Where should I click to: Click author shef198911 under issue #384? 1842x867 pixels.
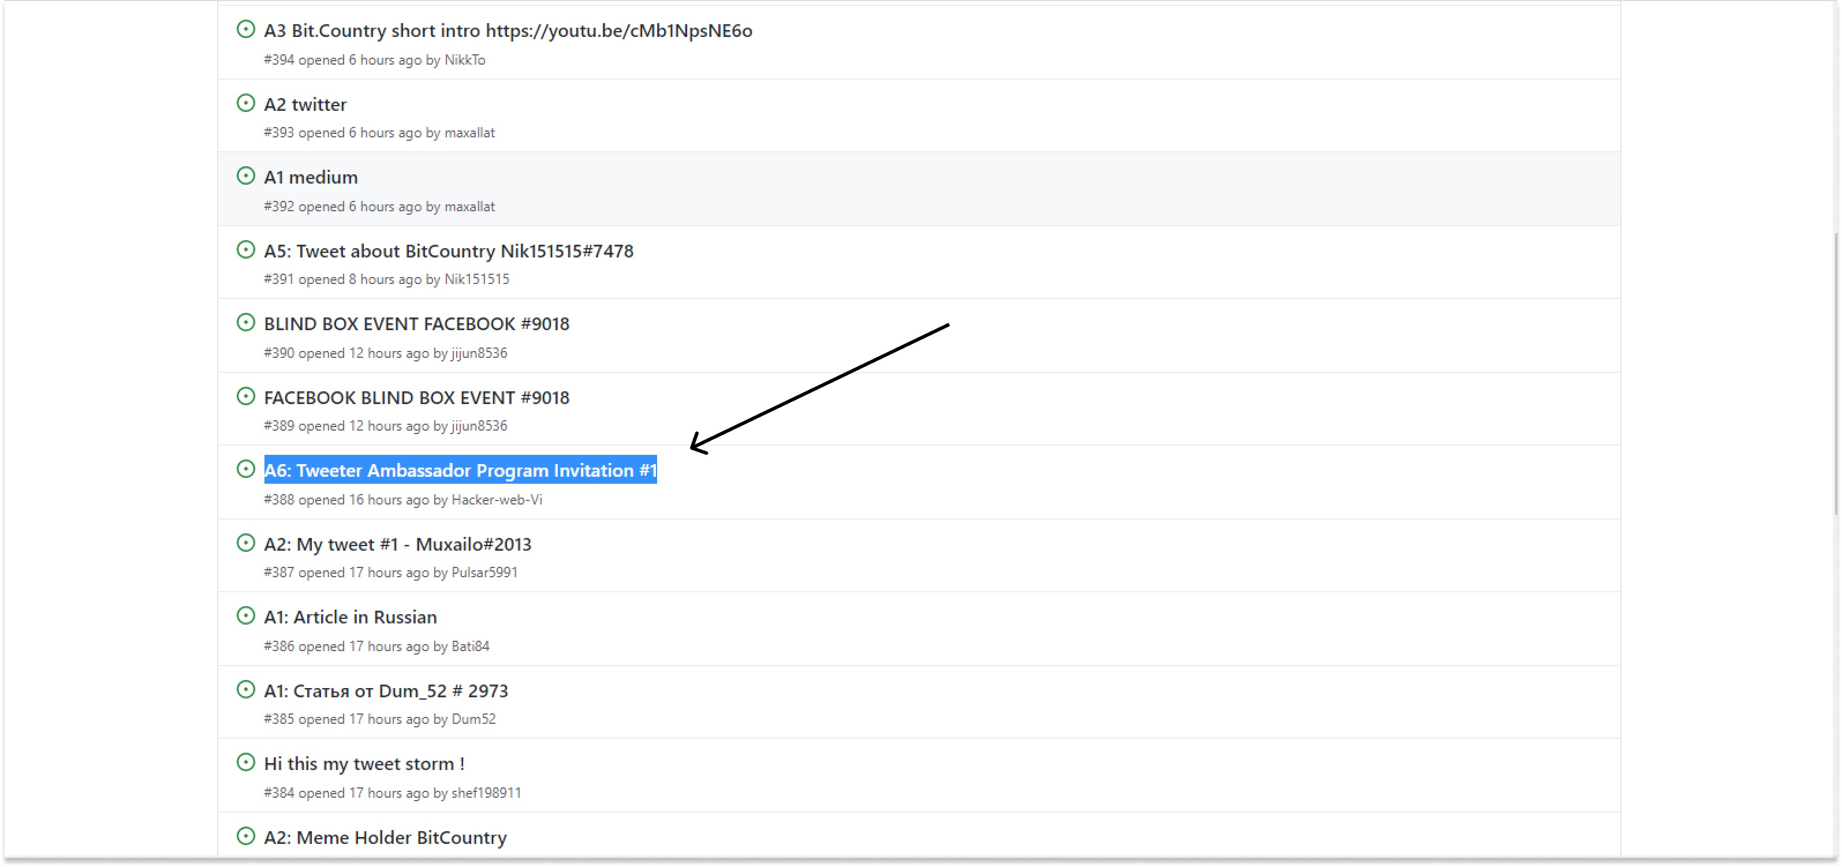[x=486, y=793]
